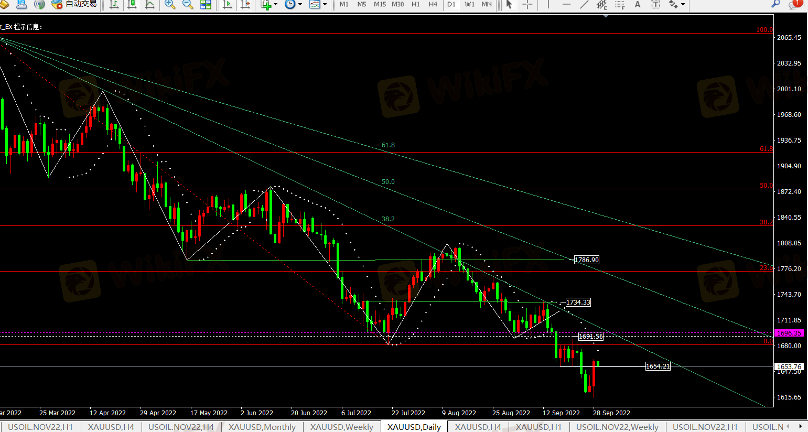Switch to XAUUSD,Monthly chart tab

point(262,427)
